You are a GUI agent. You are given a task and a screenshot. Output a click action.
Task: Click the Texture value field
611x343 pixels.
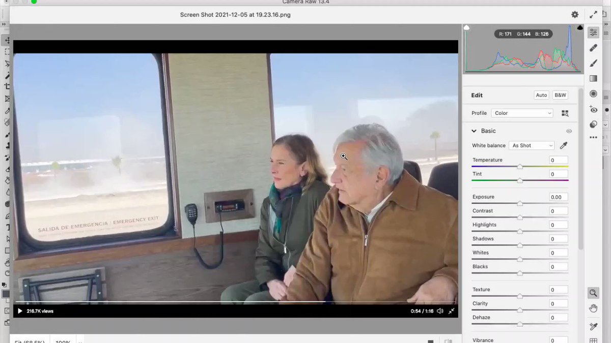[x=558, y=290]
